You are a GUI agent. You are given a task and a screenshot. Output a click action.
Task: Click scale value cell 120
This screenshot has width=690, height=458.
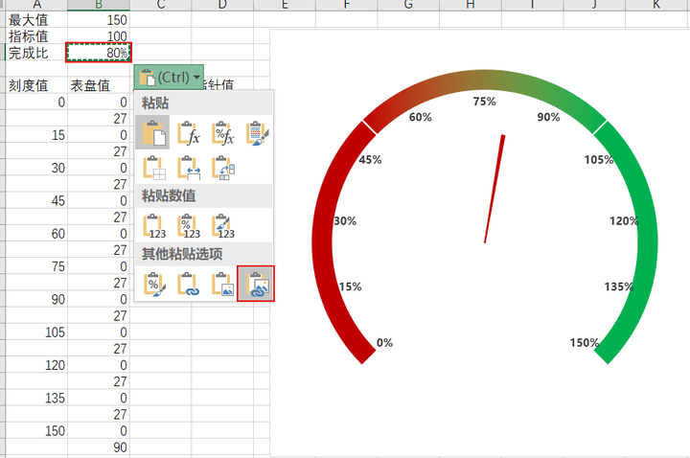click(36, 365)
